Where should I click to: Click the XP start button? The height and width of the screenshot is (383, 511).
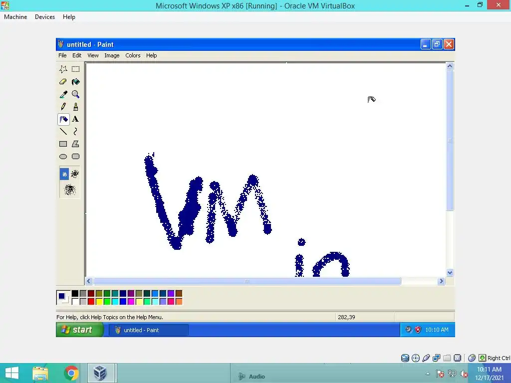tap(80, 330)
